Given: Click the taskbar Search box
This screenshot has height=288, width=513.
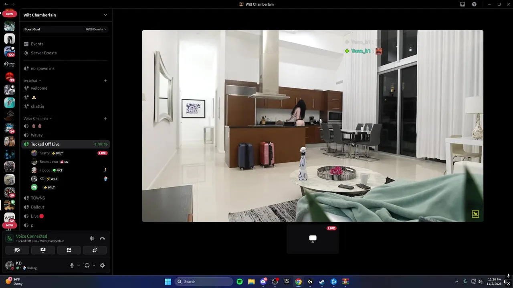Looking at the screenshot, I should (x=204, y=282).
